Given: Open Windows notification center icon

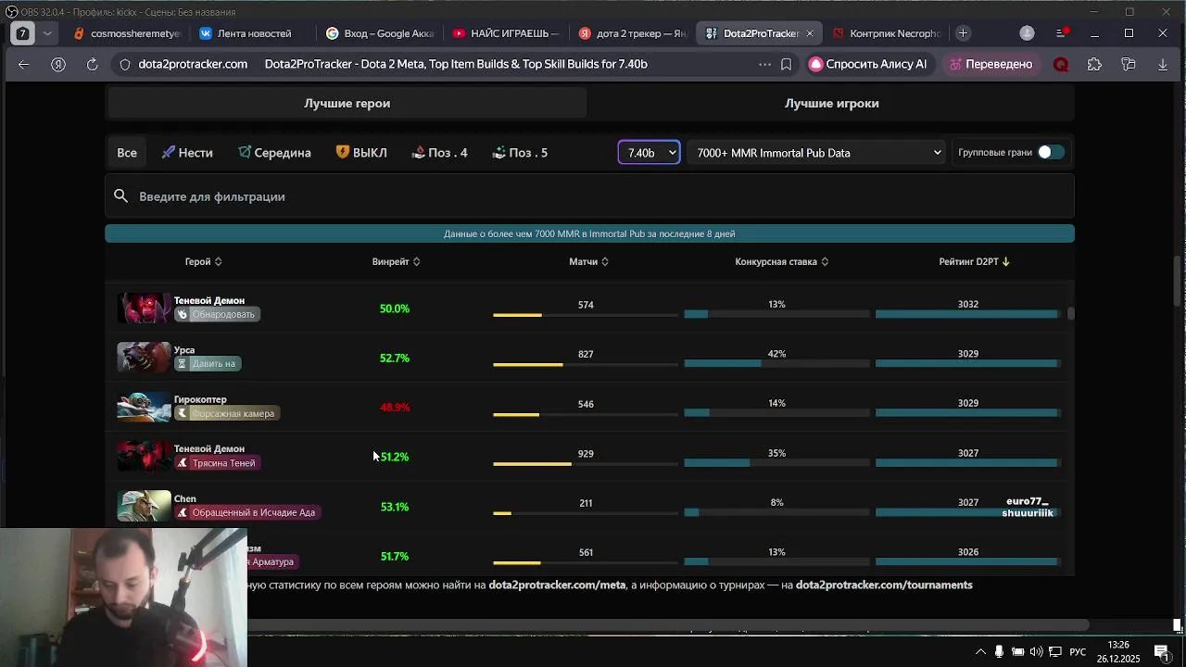Looking at the screenshot, I should 1161,651.
